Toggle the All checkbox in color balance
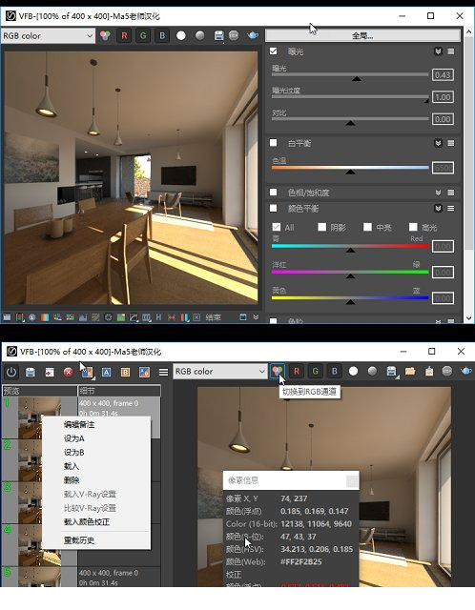This screenshot has width=475, height=610. [277, 227]
